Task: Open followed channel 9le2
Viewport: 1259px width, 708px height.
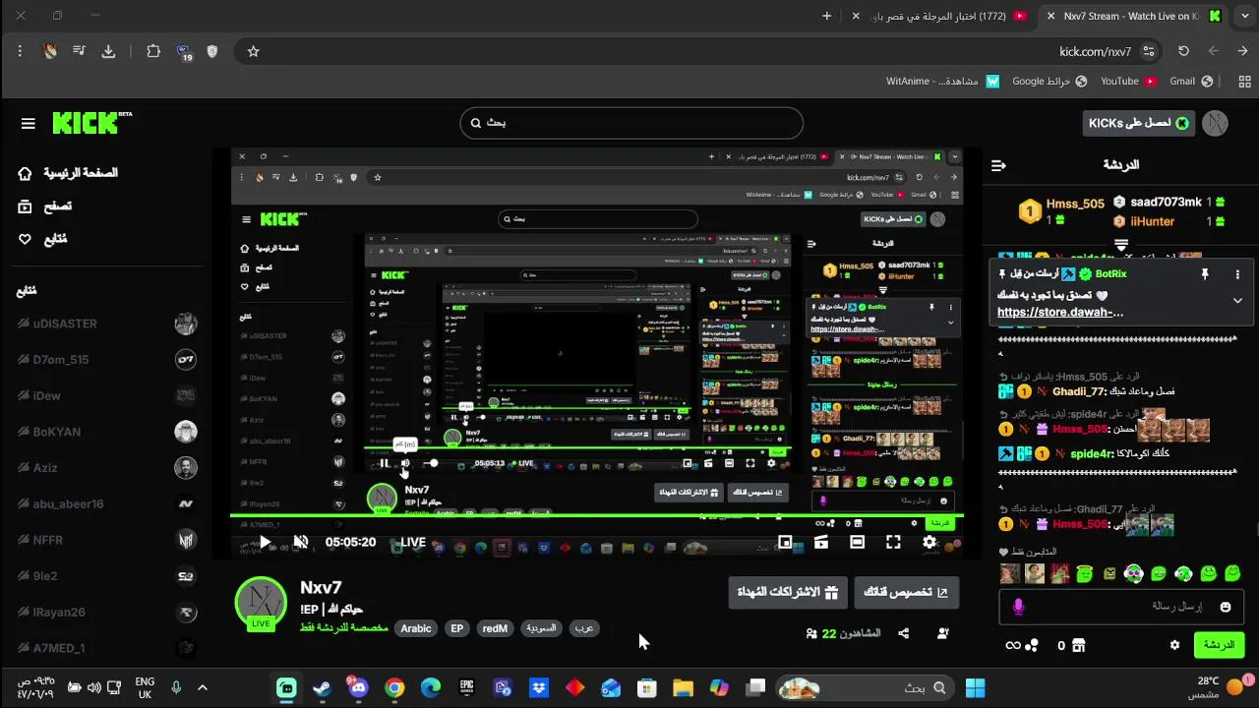Action: [x=108, y=576]
